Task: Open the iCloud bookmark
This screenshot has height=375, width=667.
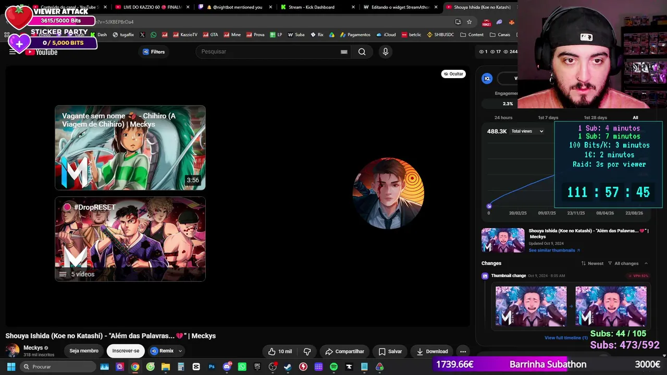Action: pos(386,35)
